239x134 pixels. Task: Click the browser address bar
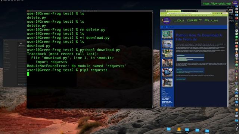click(x=189, y=13)
